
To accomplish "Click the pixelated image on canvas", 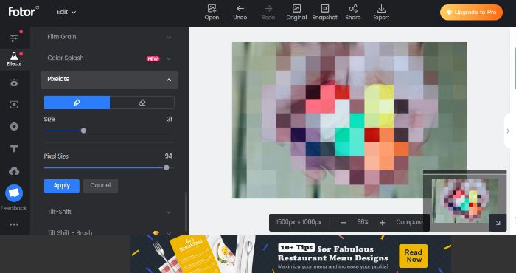I will coord(349,120).
